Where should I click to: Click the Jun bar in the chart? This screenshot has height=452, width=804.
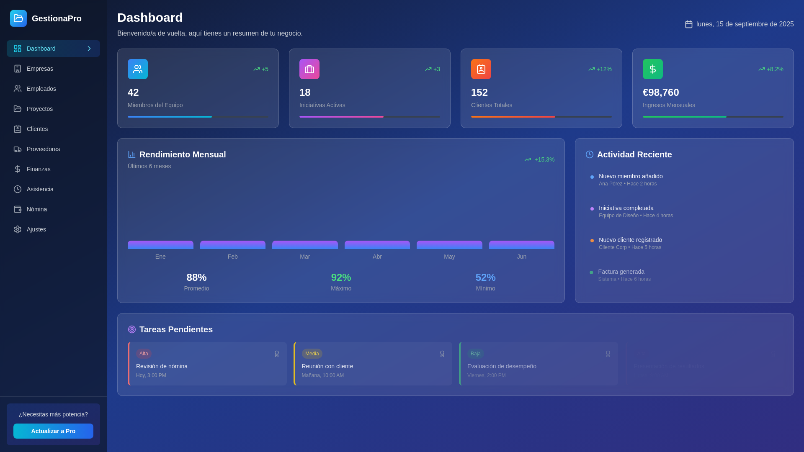522,245
